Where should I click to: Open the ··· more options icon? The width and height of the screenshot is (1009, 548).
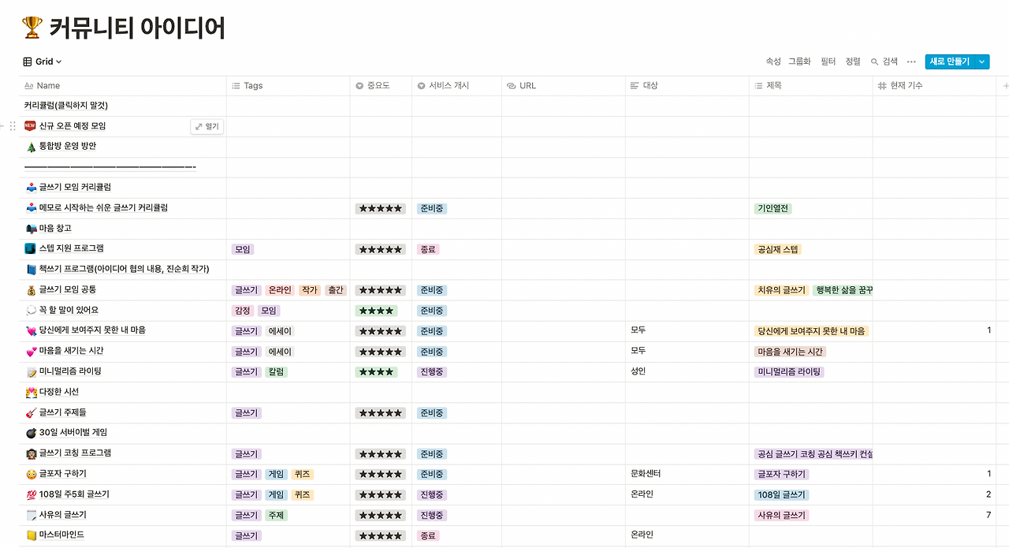coord(910,61)
